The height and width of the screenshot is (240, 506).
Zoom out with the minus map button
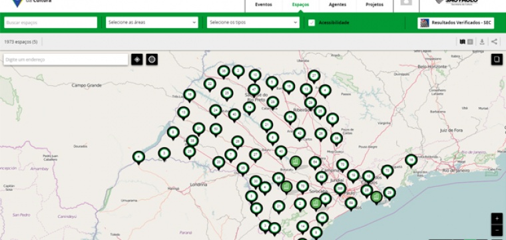[x=497, y=230]
